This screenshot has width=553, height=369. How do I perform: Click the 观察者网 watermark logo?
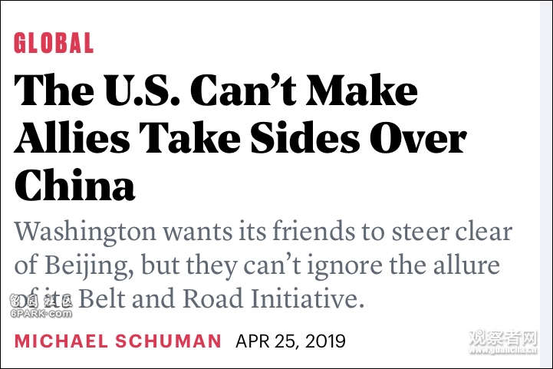click(503, 338)
